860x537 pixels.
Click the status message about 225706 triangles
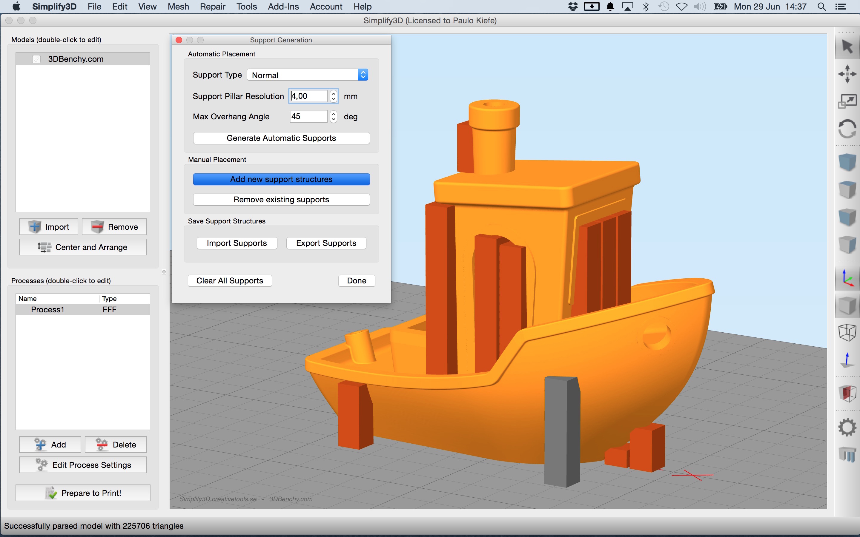coord(94,526)
